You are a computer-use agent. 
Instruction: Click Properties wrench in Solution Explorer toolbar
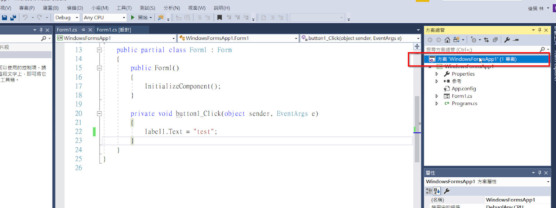[x=507, y=40]
